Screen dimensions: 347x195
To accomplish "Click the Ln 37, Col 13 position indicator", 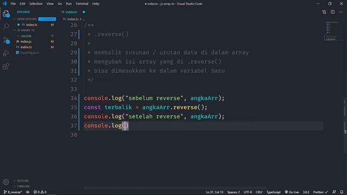I will pyautogui.click(x=215, y=192).
